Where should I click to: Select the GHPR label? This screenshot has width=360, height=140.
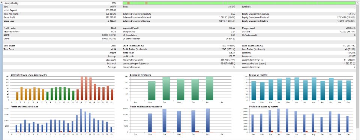pyautogui.click(x=6, y=39)
